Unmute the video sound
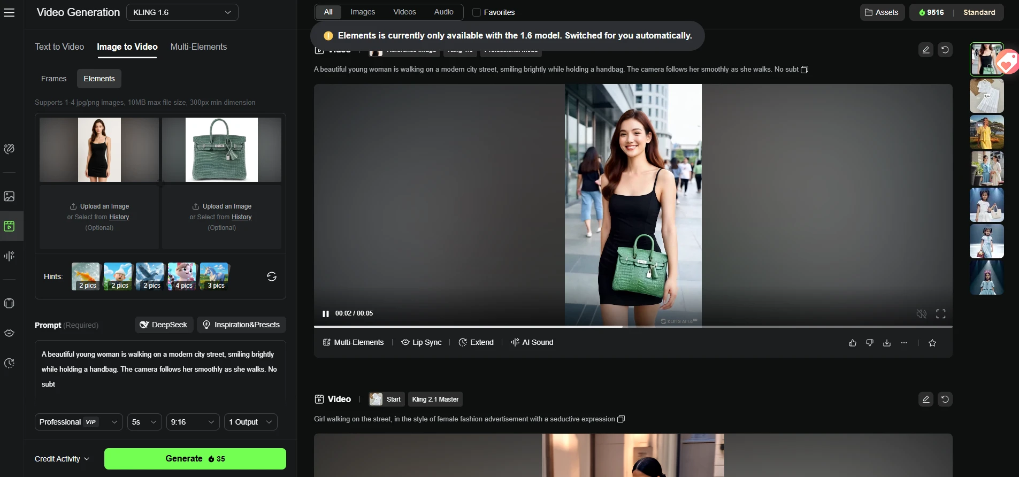The height and width of the screenshot is (477, 1019). [922, 314]
